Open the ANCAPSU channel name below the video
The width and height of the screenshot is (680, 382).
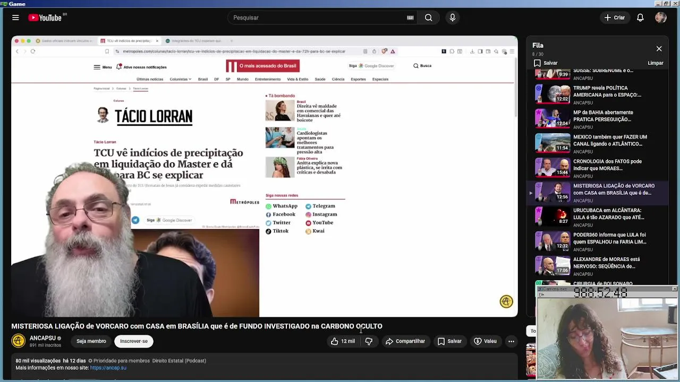pyautogui.click(x=42, y=338)
